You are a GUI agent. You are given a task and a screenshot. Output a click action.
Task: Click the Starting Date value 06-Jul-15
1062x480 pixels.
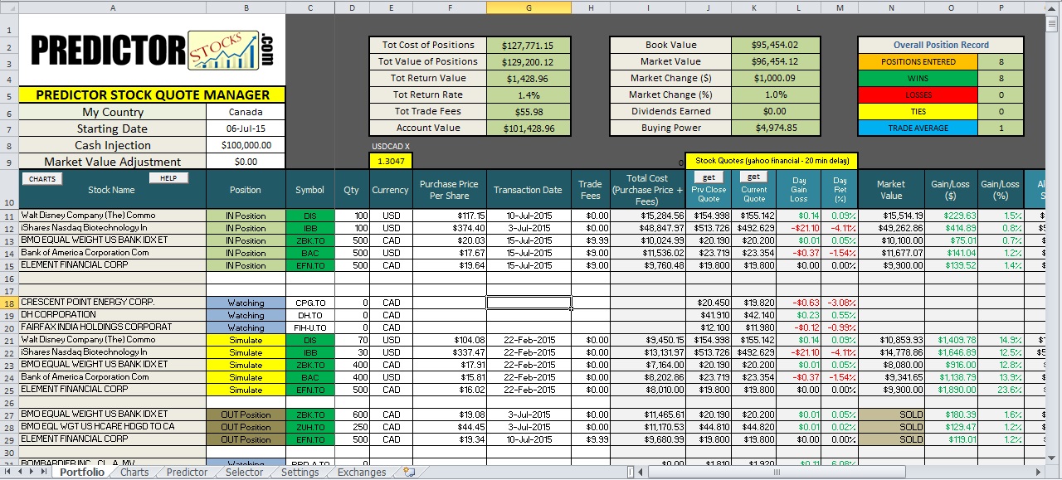click(246, 128)
